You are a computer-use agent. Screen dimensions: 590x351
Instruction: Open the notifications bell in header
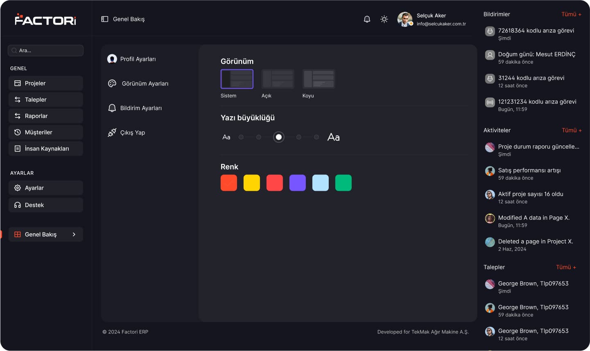(367, 19)
